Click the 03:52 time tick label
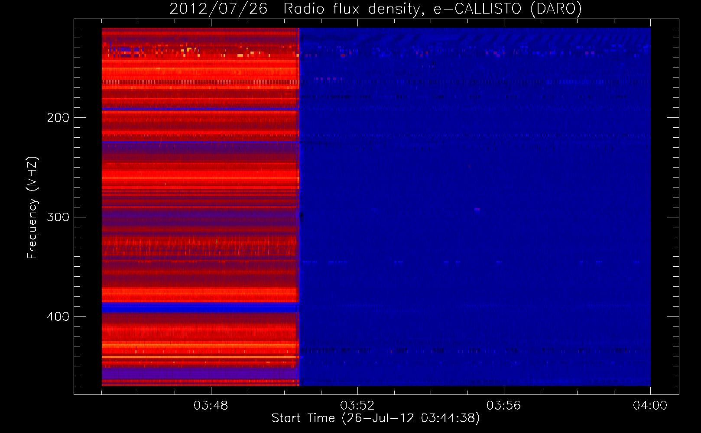 point(357,406)
